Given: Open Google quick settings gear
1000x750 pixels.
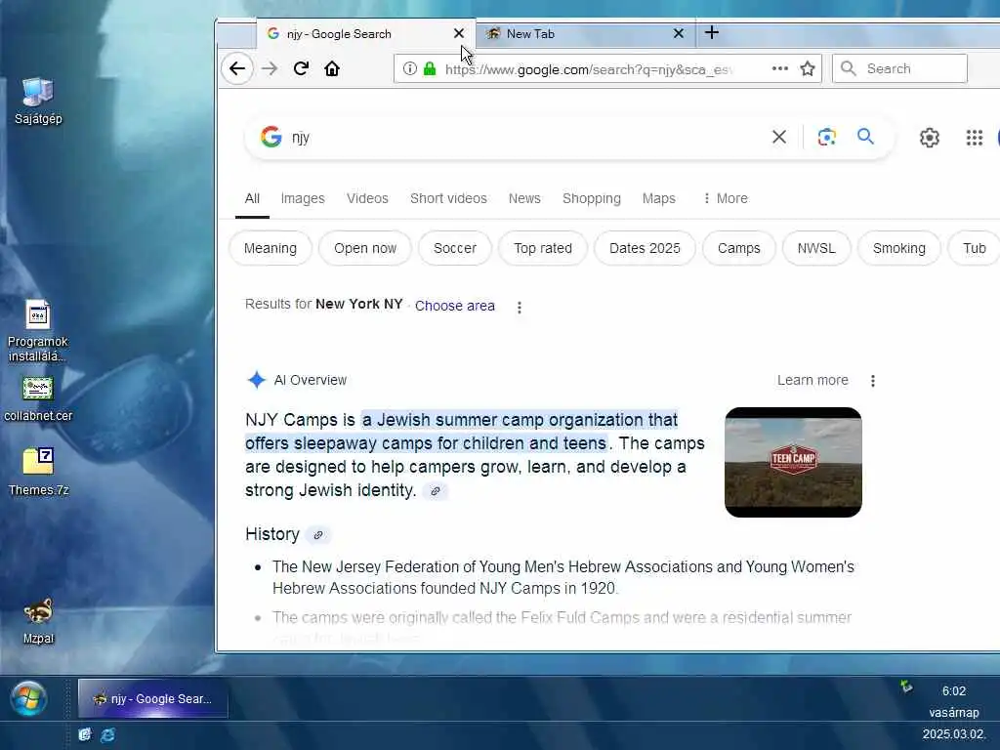Looking at the screenshot, I should 930,137.
